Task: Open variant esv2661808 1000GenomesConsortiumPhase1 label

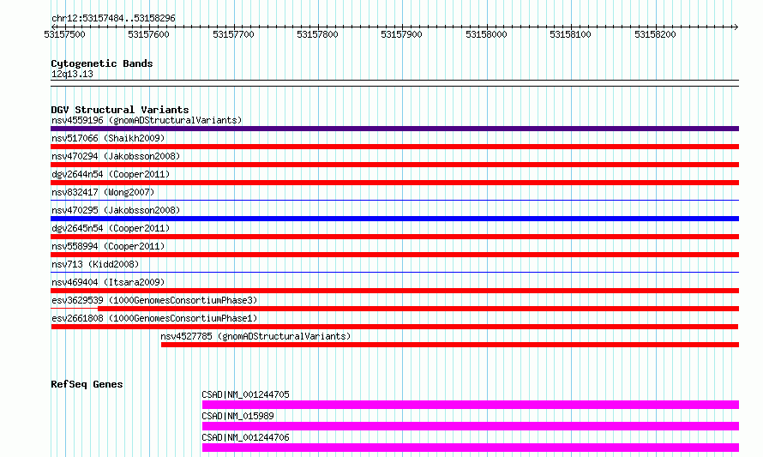Action: click(154, 318)
